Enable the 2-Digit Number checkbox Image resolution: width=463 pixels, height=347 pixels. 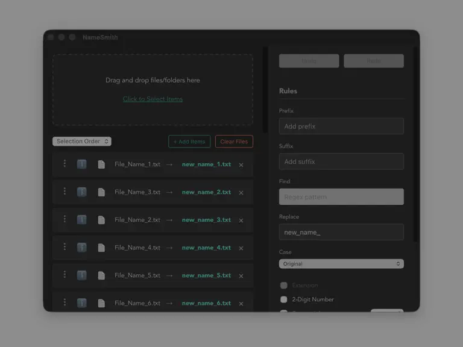click(x=284, y=299)
